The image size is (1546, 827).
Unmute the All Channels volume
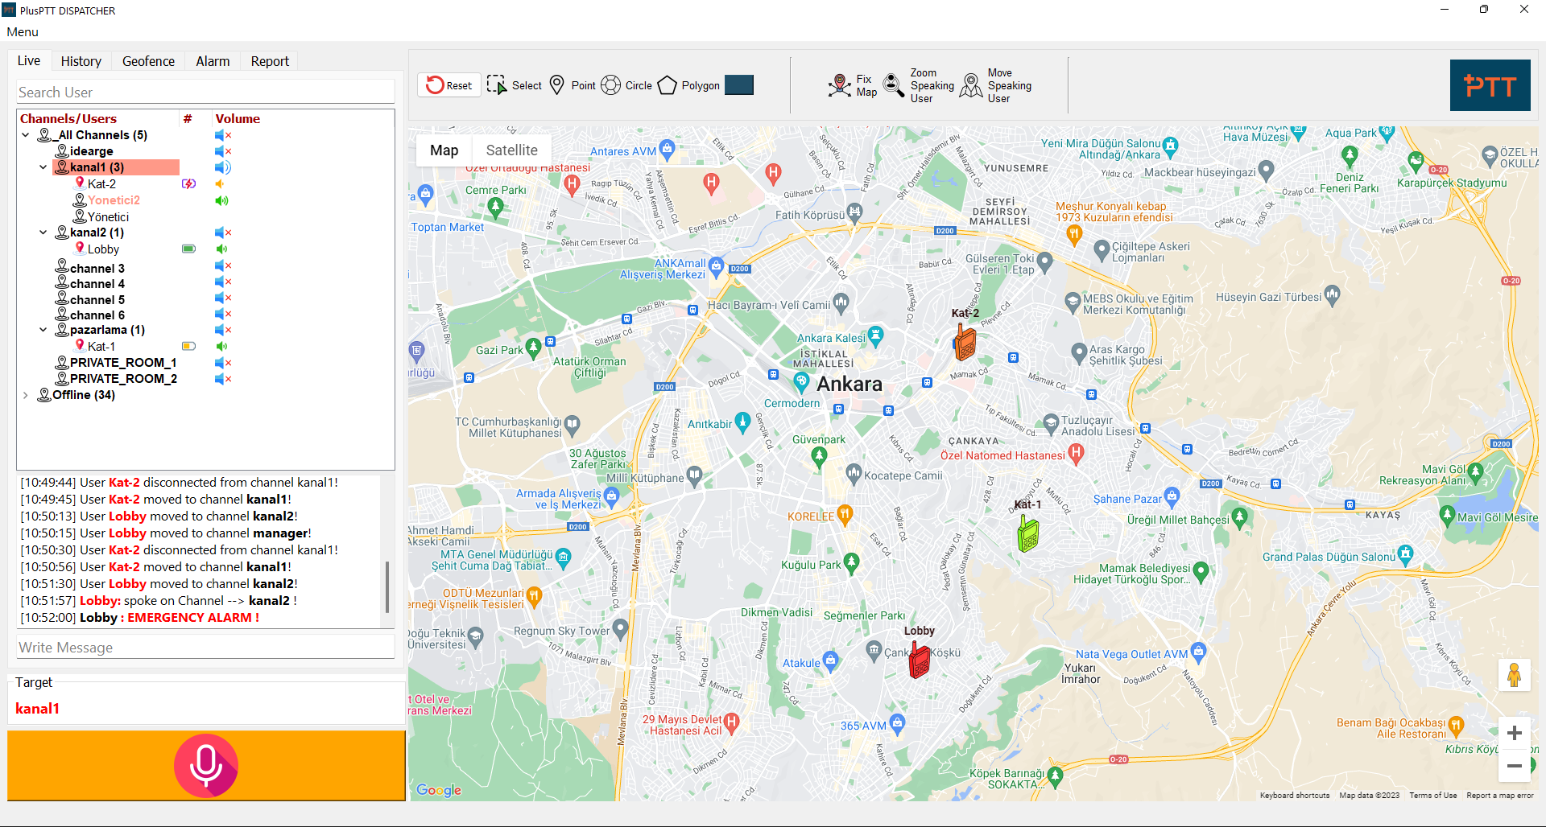223,135
